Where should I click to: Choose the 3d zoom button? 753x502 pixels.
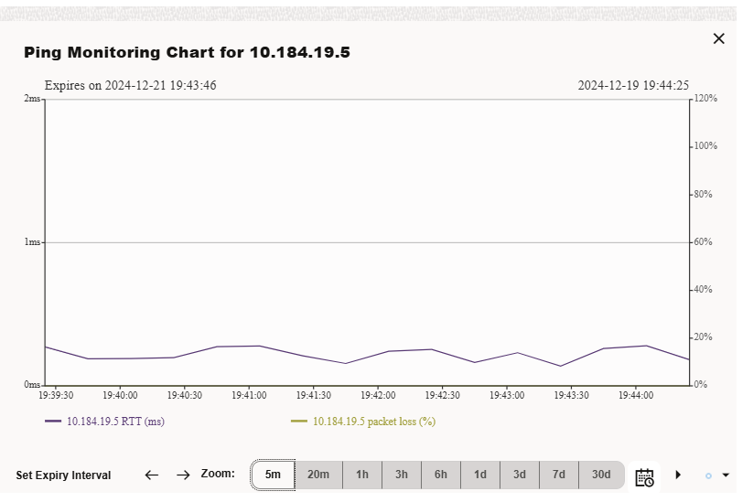click(520, 475)
